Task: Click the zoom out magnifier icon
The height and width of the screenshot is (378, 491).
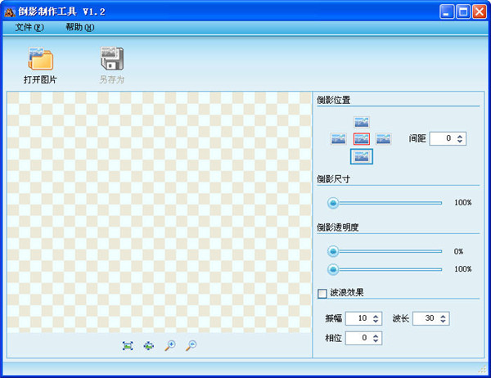Action: point(191,346)
